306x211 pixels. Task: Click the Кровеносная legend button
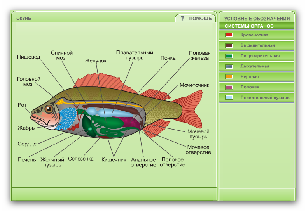pyautogui.click(x=257, y=35)
